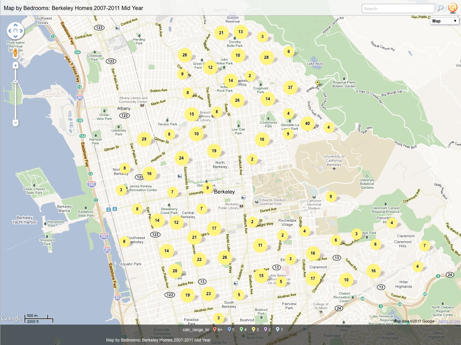Click the yellow 3 bedrooms legend pin
The image size is (461, 345).
click(253, 329)
